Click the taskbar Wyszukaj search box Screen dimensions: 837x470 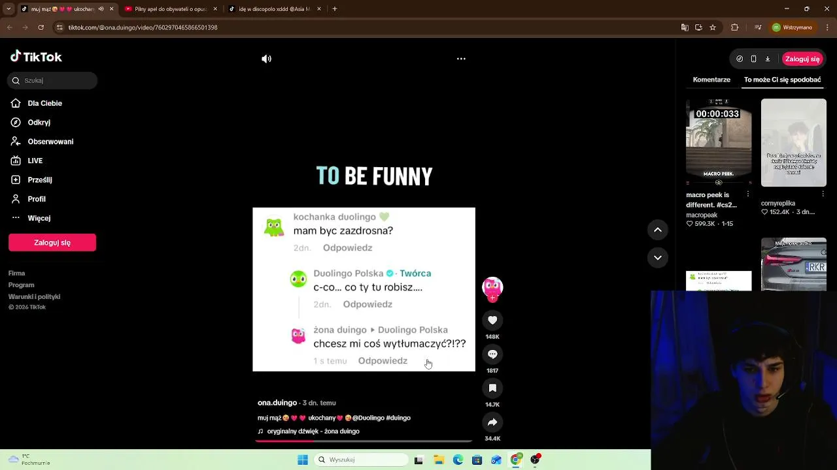(360, 460)
